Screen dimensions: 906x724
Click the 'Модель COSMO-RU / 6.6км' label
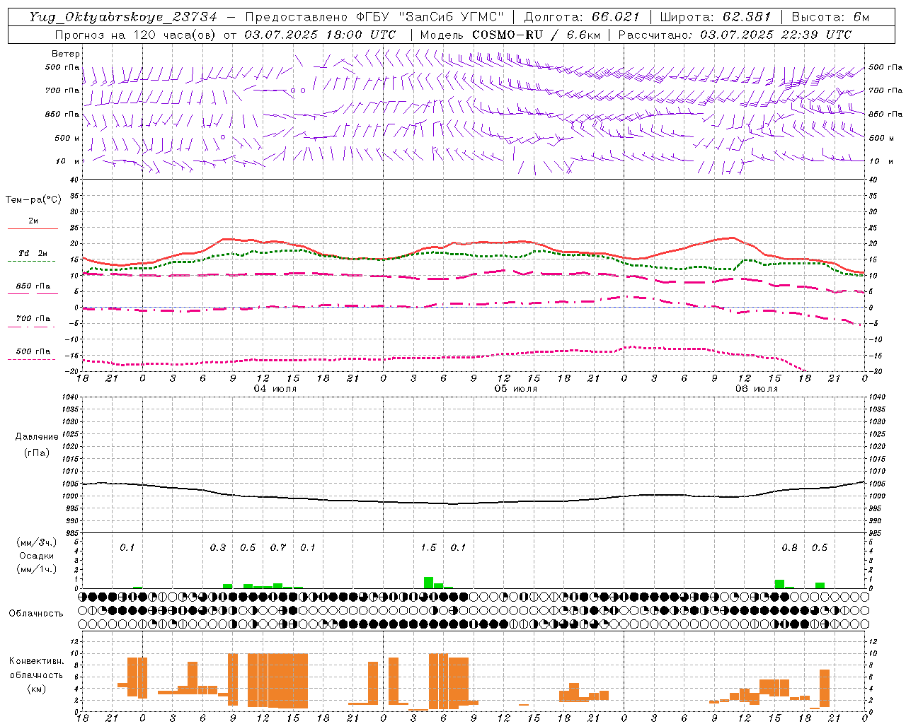[510, 35]
